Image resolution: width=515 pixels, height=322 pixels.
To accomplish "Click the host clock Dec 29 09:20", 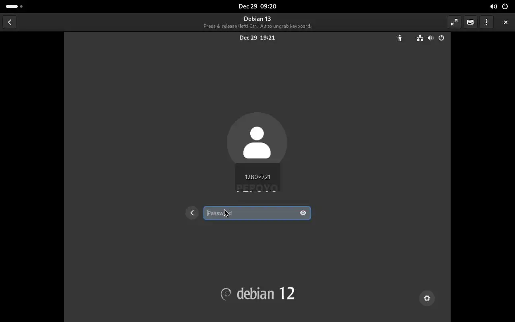I will point(257,6).
